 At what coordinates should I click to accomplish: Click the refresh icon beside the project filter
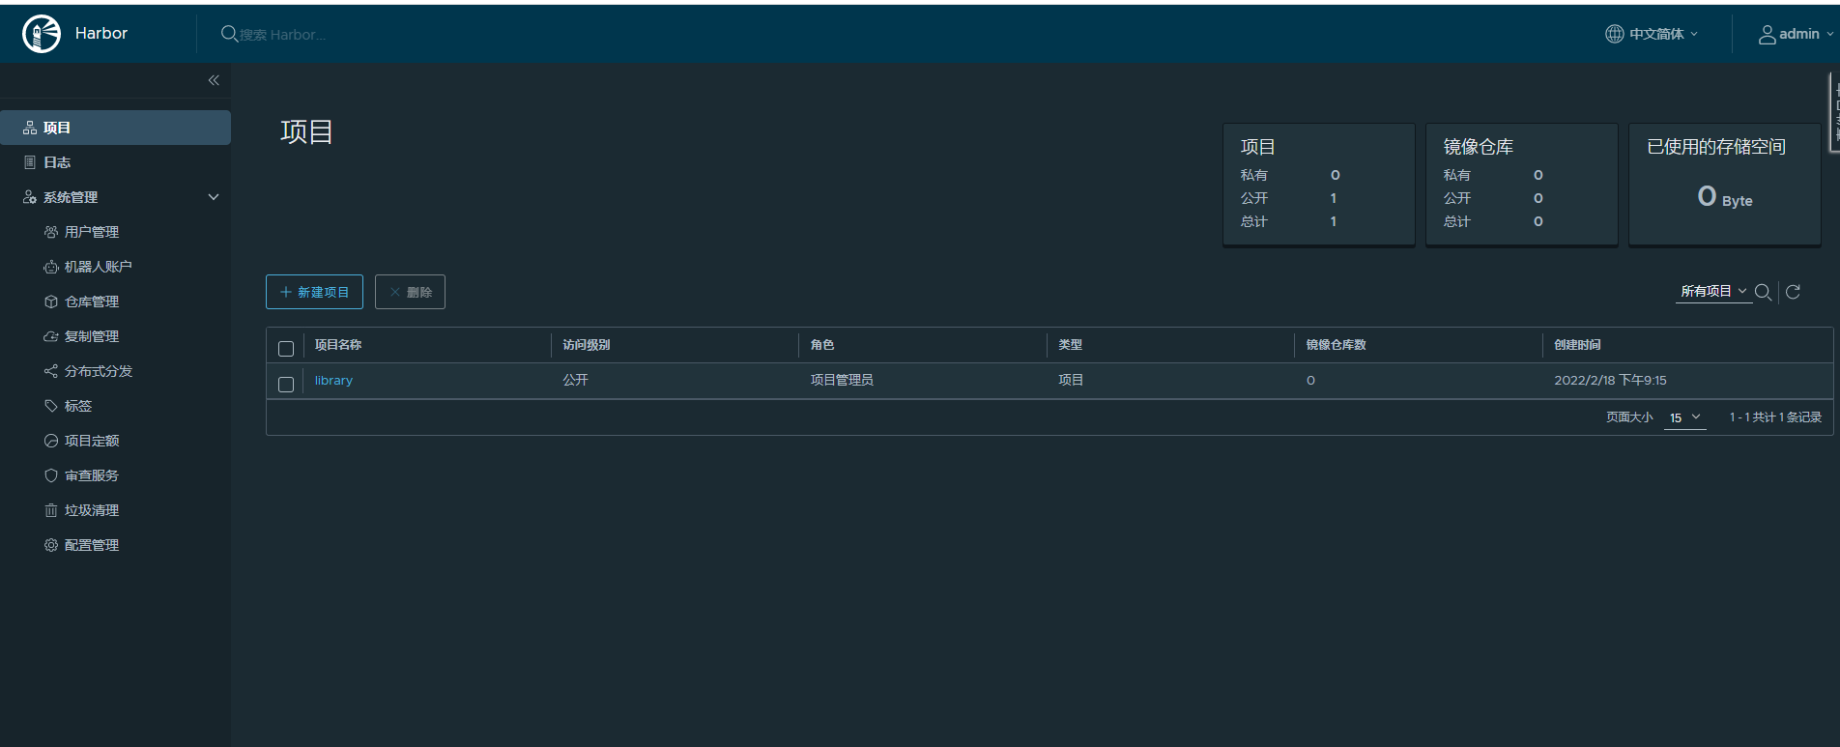pyautogui.click(x=1793, y=292)
